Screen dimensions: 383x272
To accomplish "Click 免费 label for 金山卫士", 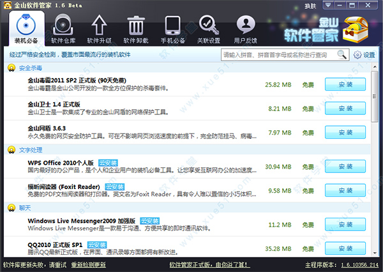I will coord(308,109).
